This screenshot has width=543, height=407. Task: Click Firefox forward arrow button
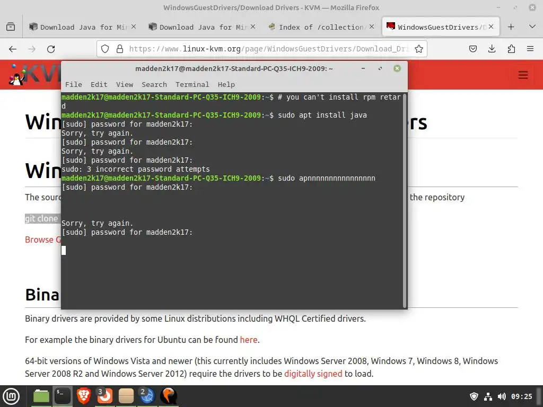(x=32, y=49)
